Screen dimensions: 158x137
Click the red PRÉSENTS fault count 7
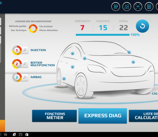coord(82,28)
